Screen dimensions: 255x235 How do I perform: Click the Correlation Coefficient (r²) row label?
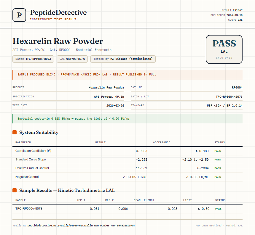point(33,151)
